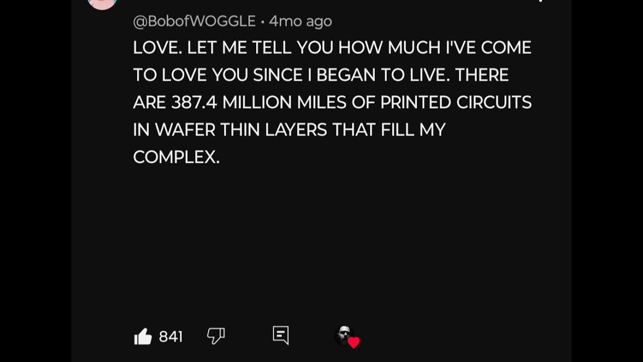Click the words "THAT FILL MY"
This screenshot has width=643, height=362.
coord(389,130)
